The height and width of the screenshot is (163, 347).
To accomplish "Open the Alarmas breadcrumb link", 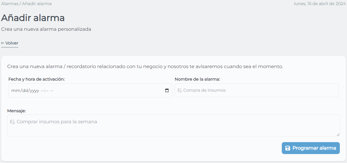I will (x=10, y=4).
